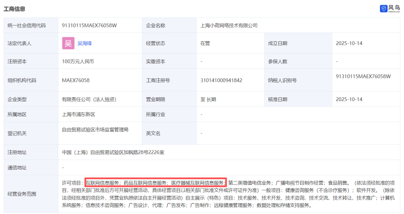
Task: Click the 工商注册号 label cell
Action: (x=169, y=80)
